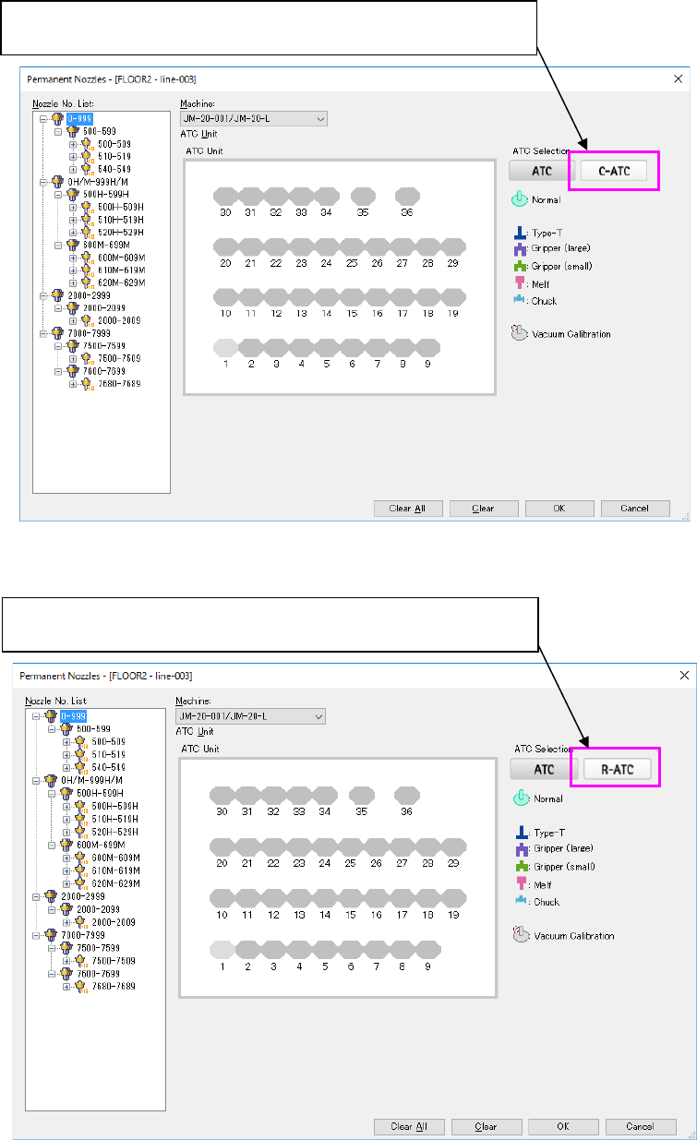This screenshot has width=697, height=1140.
Task: Pick ATC slot 15 in R-ATC dialog
Action: point(350,897)
